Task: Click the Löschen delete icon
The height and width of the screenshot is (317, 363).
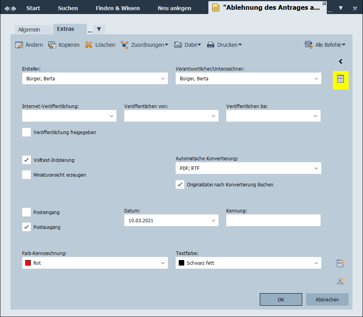Action: click(89, 45)
